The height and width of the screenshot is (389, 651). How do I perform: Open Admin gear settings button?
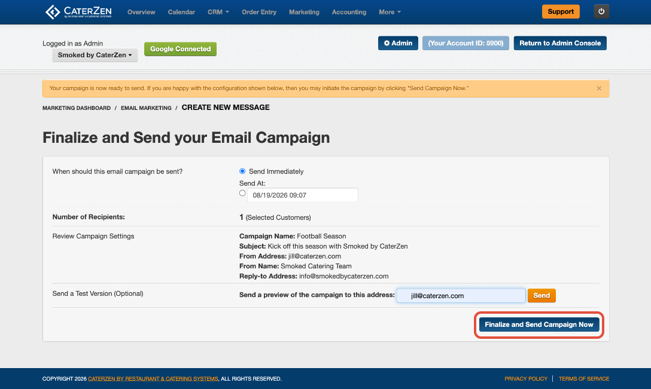point(398,43)
